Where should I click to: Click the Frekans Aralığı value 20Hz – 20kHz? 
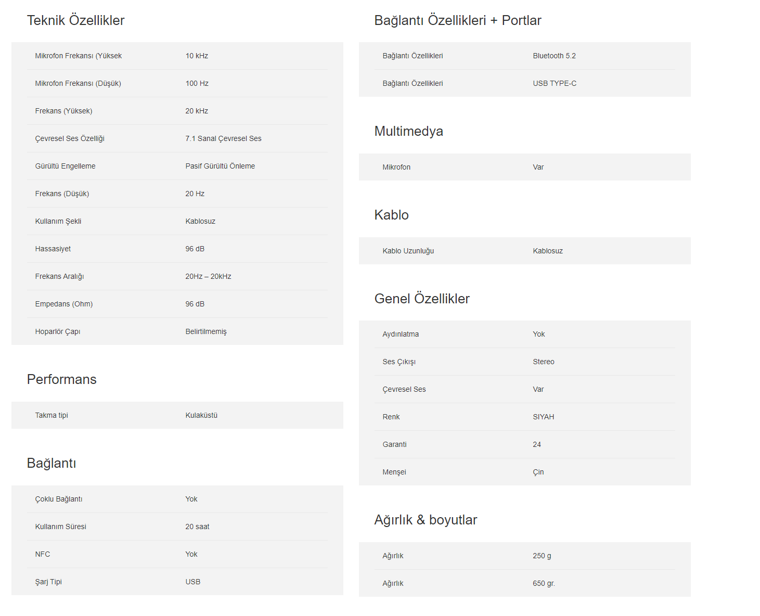(208, 276)
